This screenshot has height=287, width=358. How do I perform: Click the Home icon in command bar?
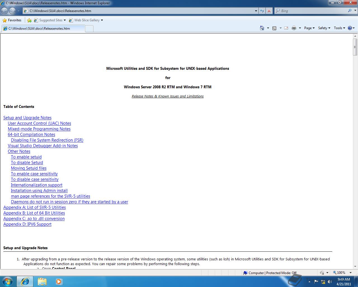pyautogui.click(x=262, y=28)
